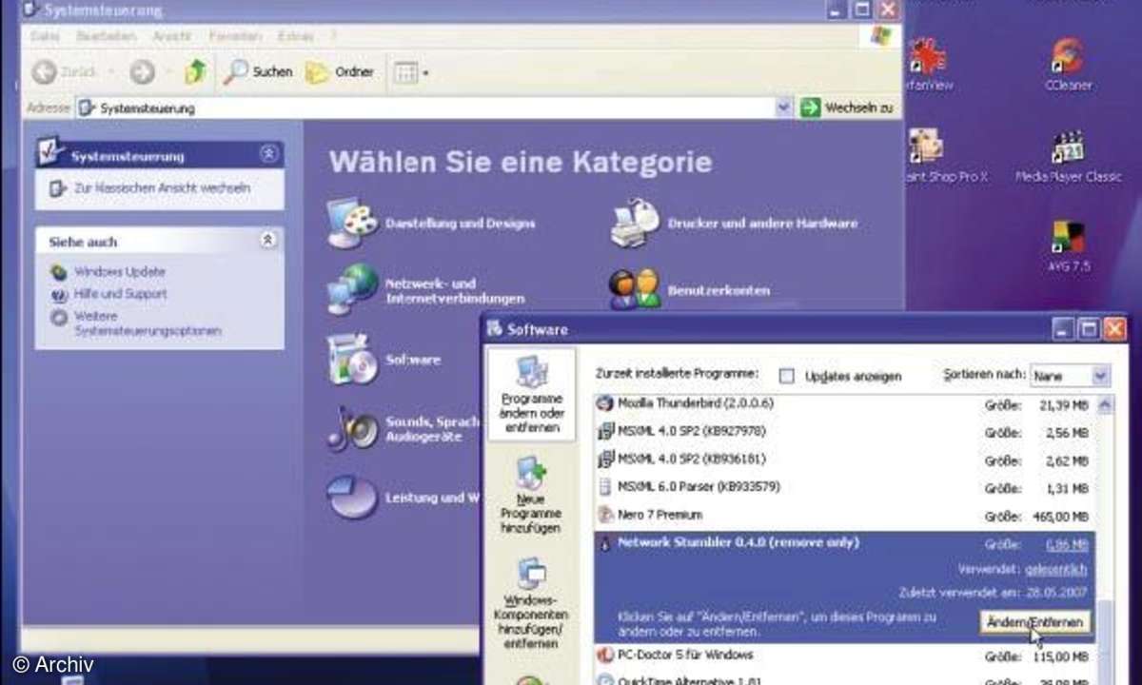Viewport: 1142px width, 685px height.
Task: Open the Leistung und Wartung pie icon
Action: (351, 497)
